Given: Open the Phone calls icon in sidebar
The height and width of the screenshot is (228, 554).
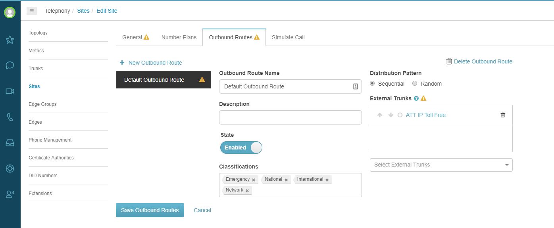Looking at the screenshot, I should 10,117.
